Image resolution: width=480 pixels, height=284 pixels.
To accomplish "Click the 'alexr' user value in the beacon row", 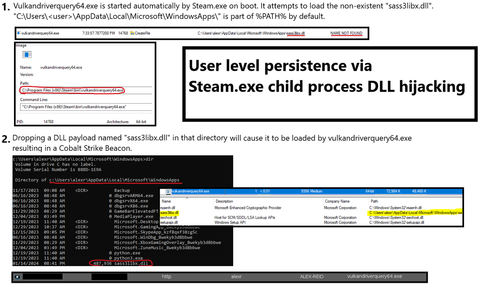I will point(236,276).
